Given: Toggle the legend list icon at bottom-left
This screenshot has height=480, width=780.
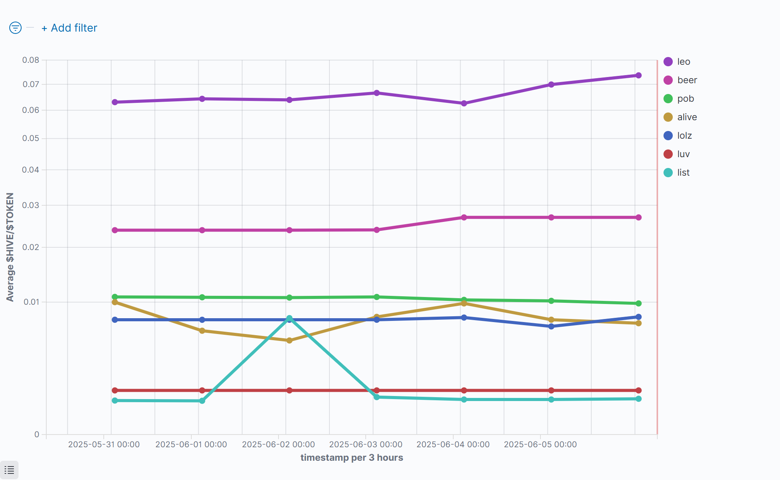Looking at the screenshot, I should (9, 470).
